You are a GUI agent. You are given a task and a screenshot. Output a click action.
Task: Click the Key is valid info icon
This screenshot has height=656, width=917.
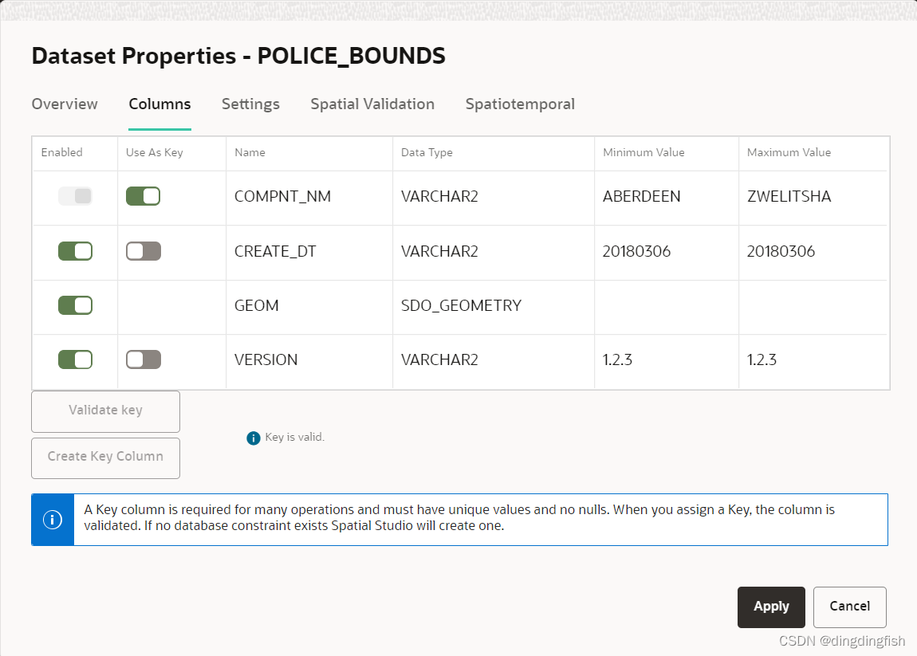[254, 438]
